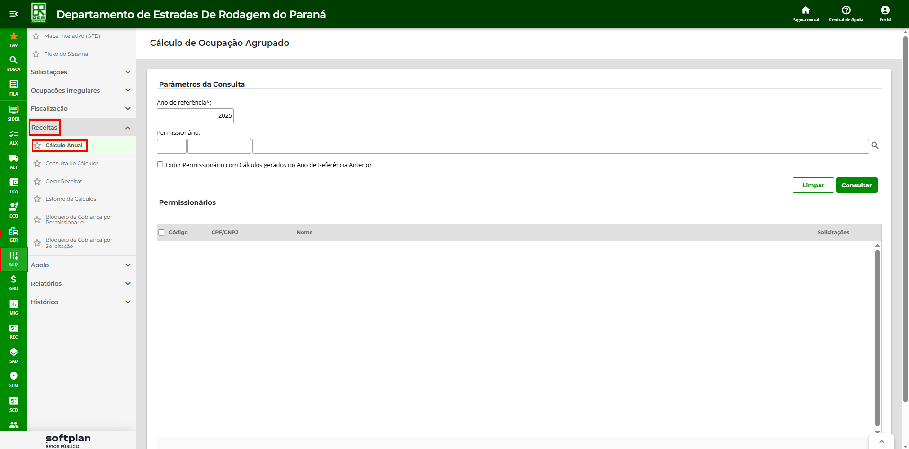Open the BUSCA search module
The height and width of the screenshot is (449, 909).
pyautogui.click(x=14, y=64)
